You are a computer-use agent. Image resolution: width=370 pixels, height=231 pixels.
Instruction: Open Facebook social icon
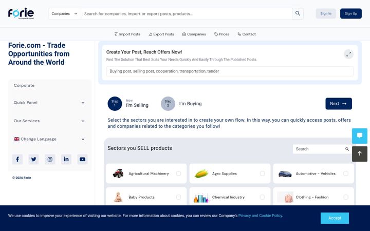pyautogui.click(x=17, y=159)
